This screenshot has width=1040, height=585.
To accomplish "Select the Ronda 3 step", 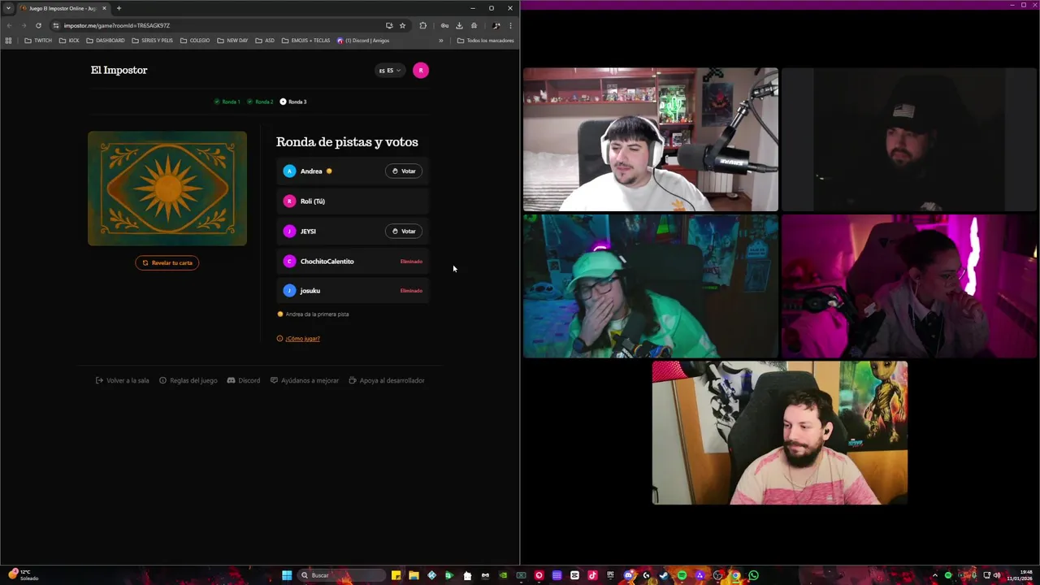I will click(293, 102).
